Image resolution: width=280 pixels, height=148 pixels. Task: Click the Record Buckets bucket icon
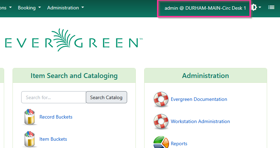pos(30,117)
